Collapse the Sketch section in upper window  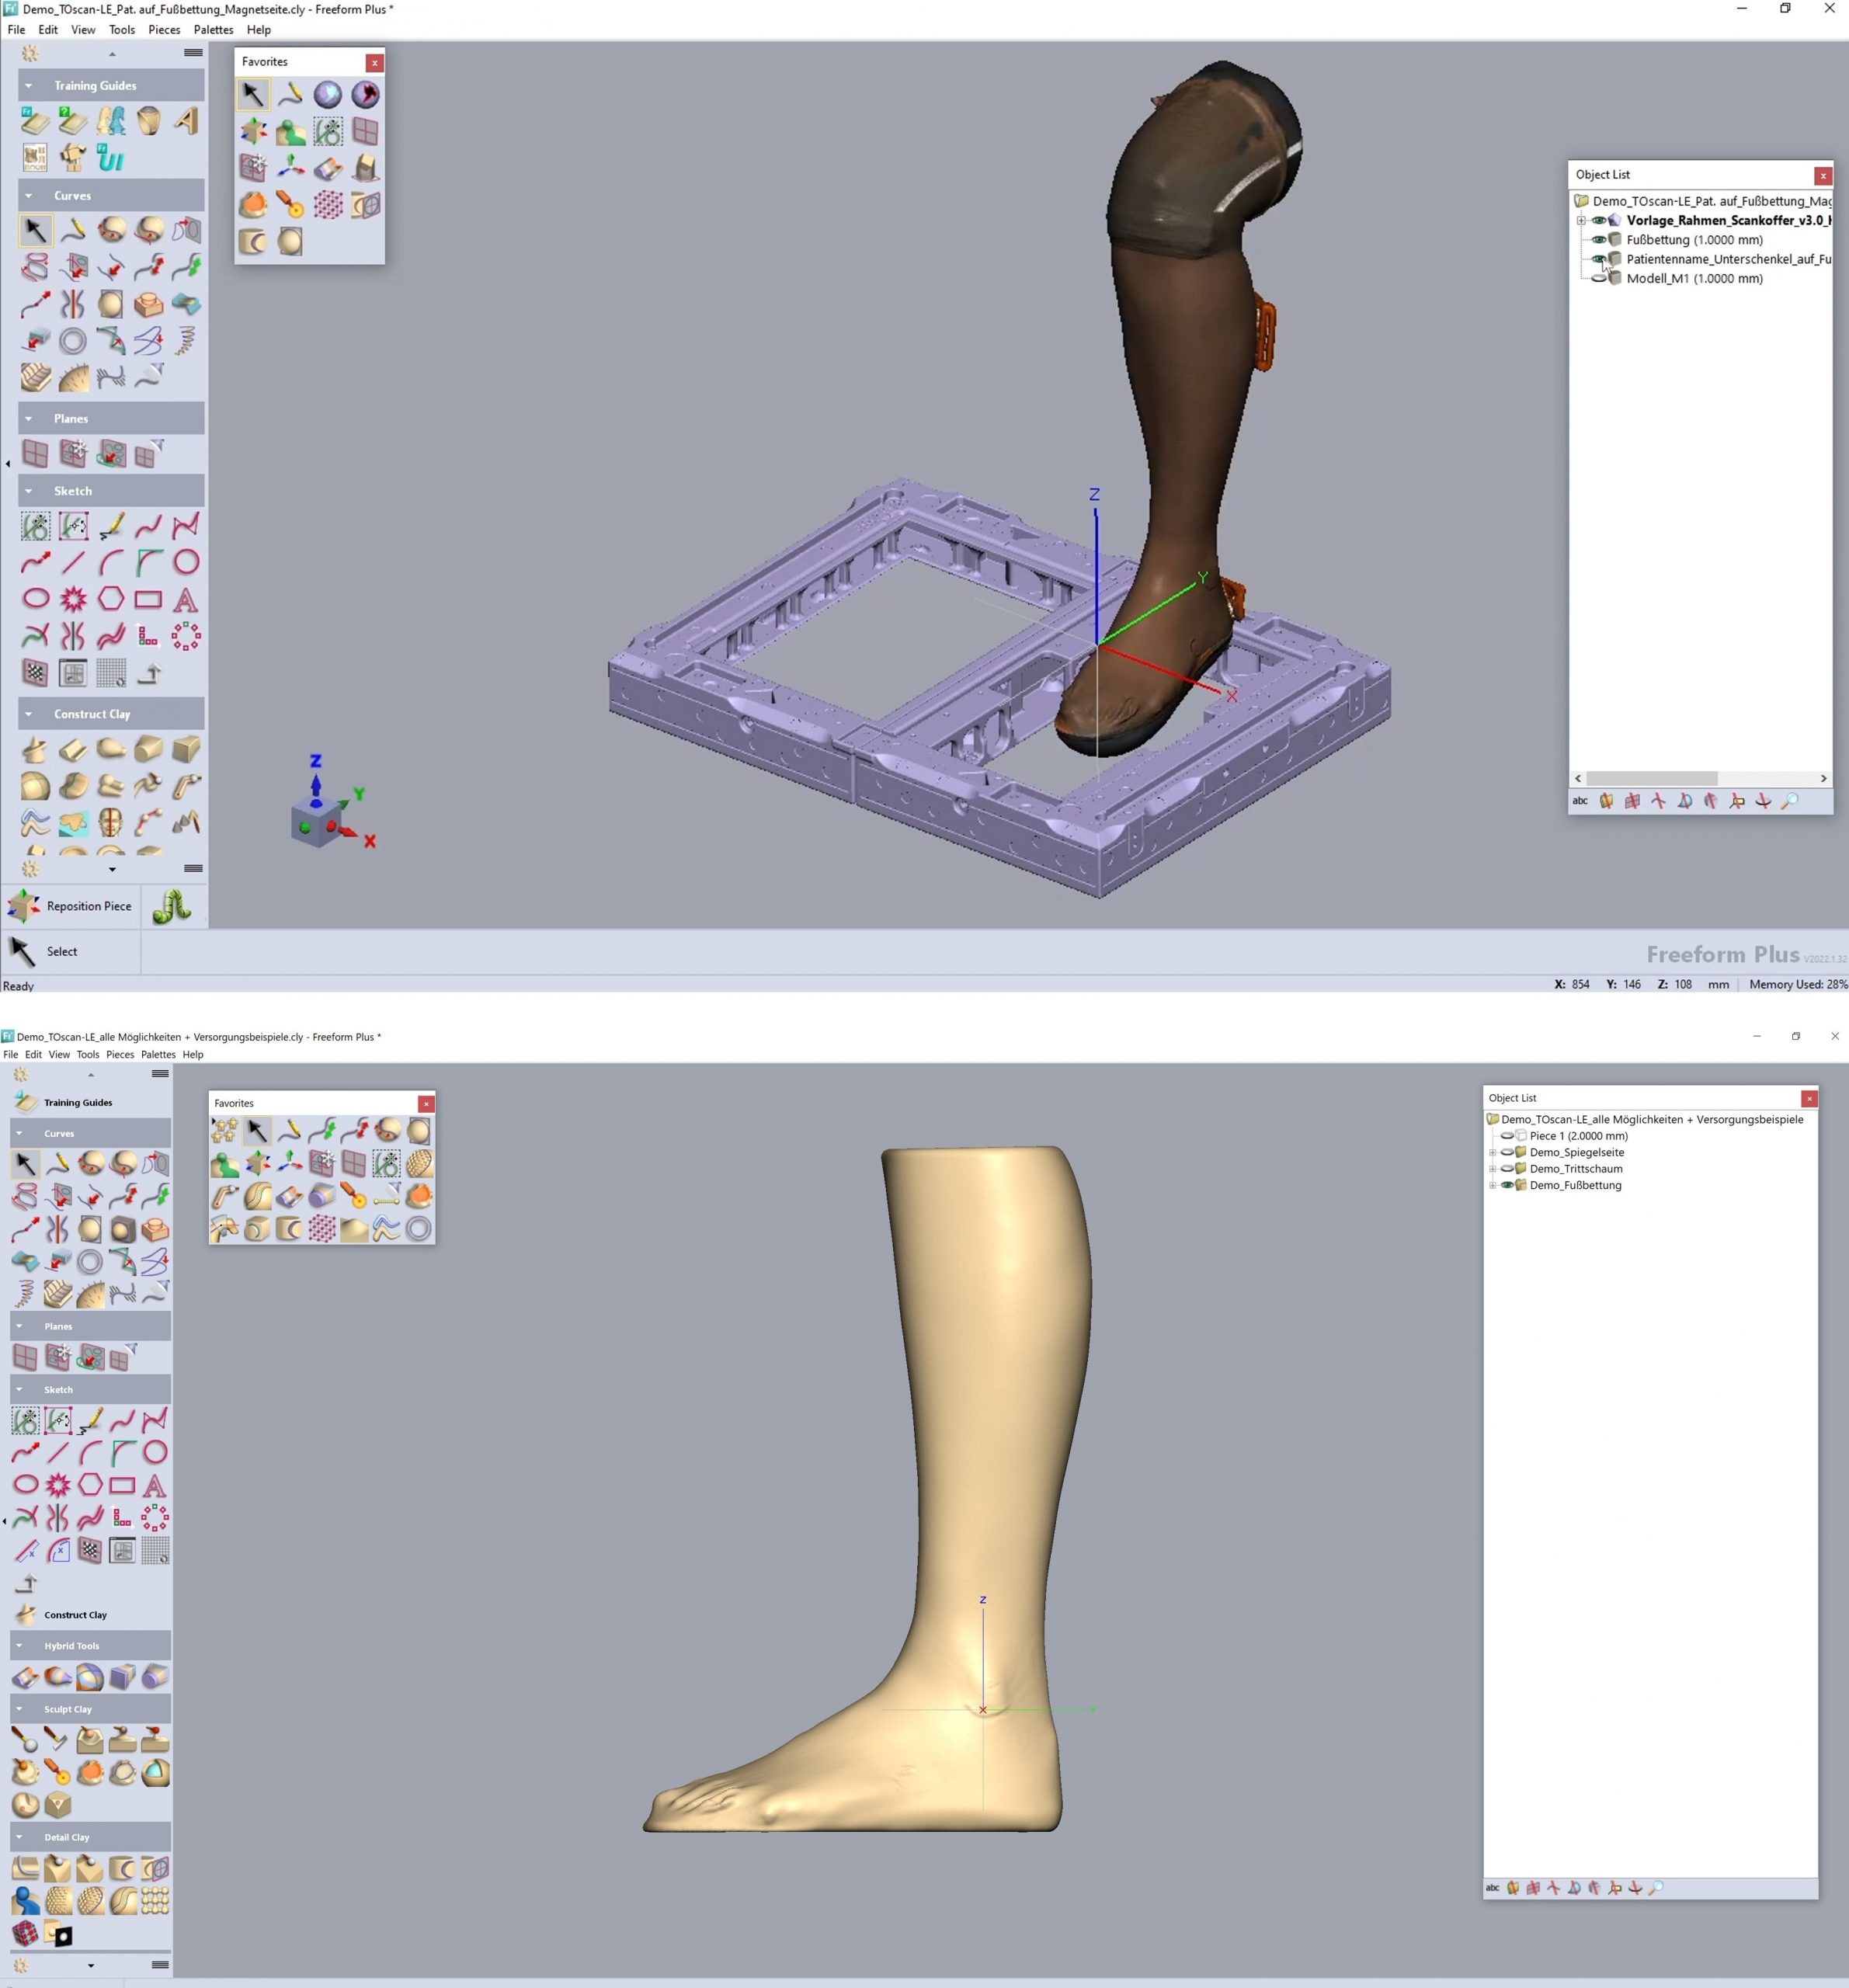pyautogui.click(x=28, y=491)
